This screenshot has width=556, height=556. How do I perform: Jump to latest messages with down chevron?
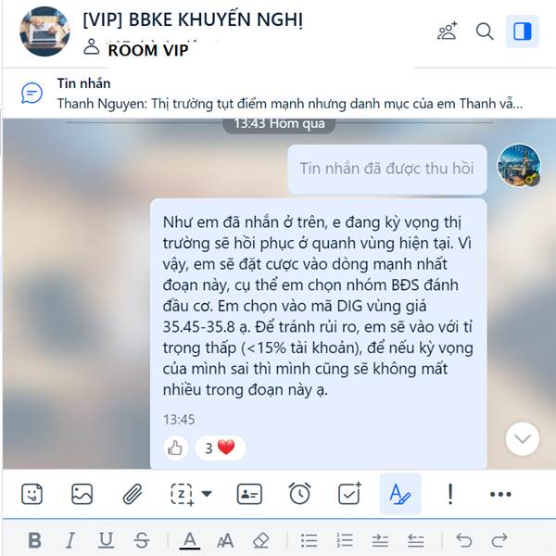523,438
